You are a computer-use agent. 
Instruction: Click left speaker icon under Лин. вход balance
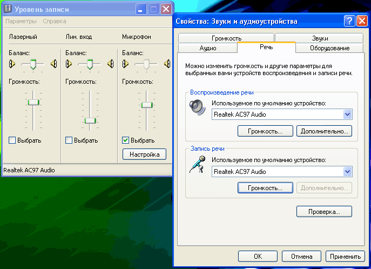(69, 64)
